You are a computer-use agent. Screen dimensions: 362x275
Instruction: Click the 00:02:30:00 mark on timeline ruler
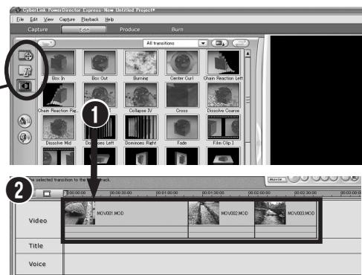306,192
